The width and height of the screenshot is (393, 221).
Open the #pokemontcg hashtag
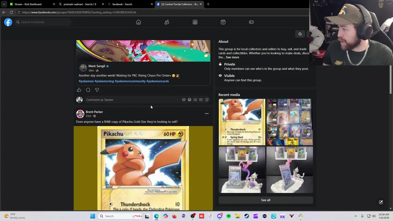click(104, 81)
